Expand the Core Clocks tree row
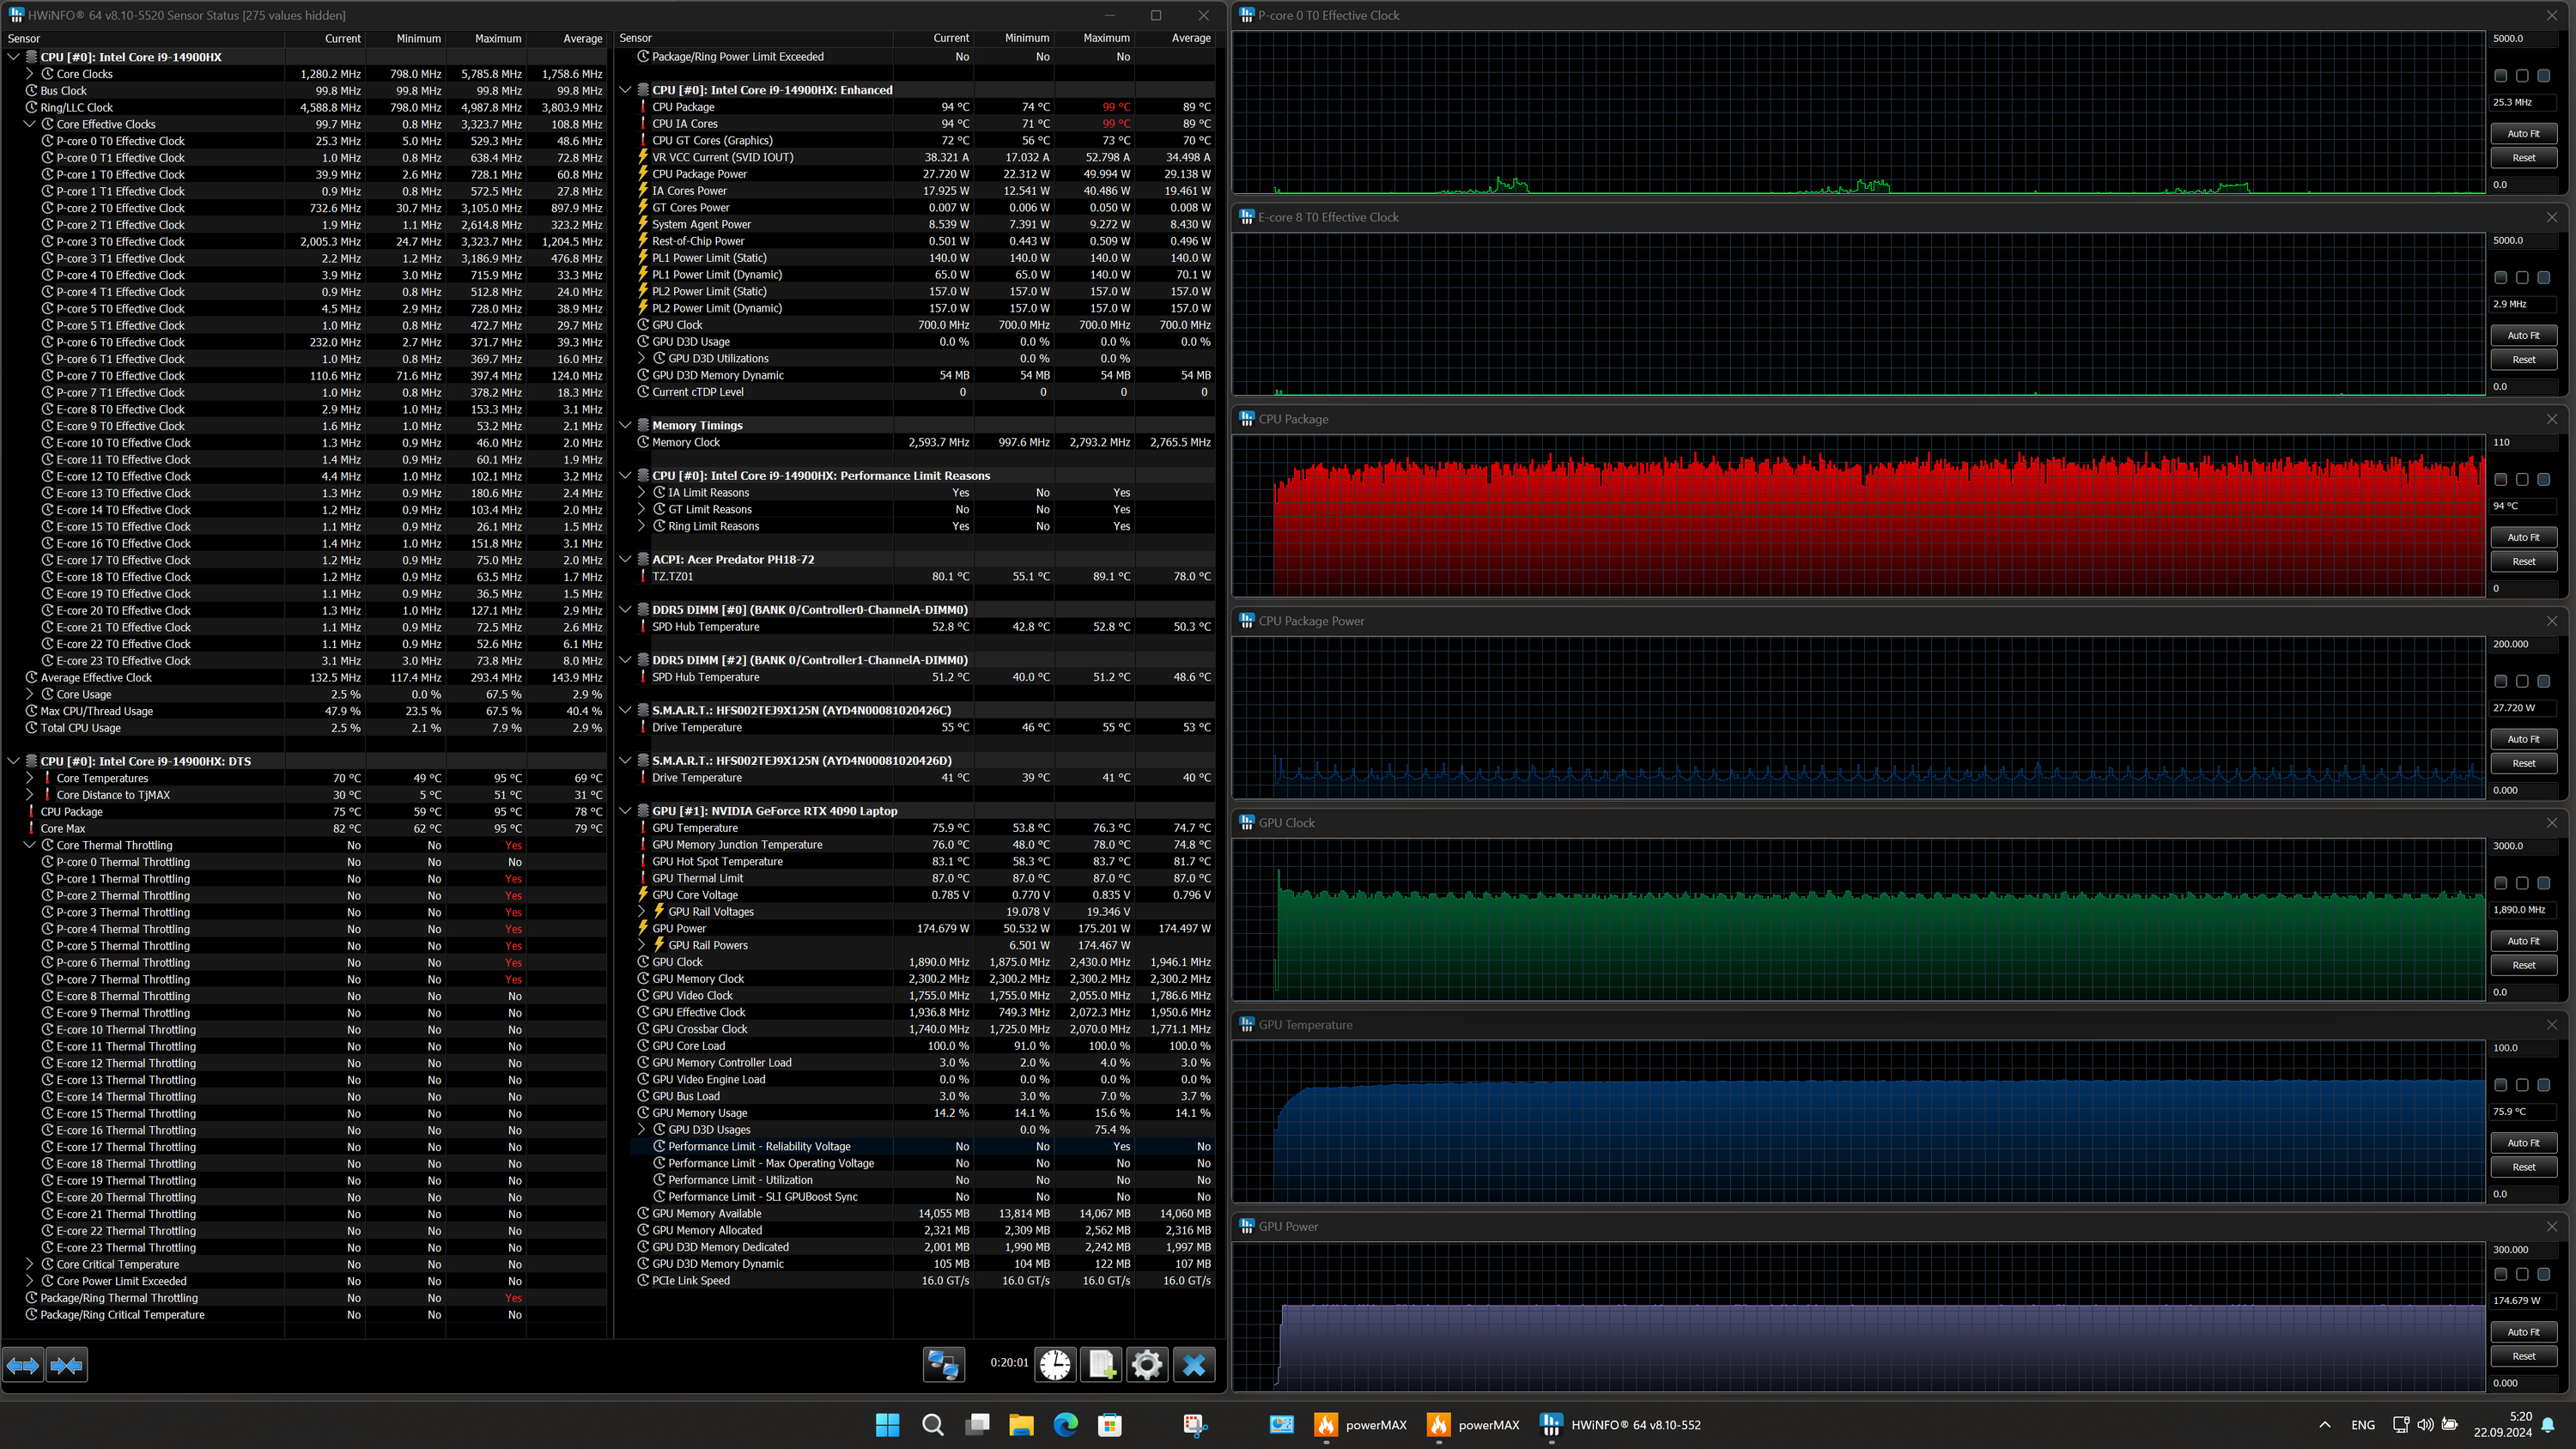The image size is (2576, 1449). coord(29,74)
